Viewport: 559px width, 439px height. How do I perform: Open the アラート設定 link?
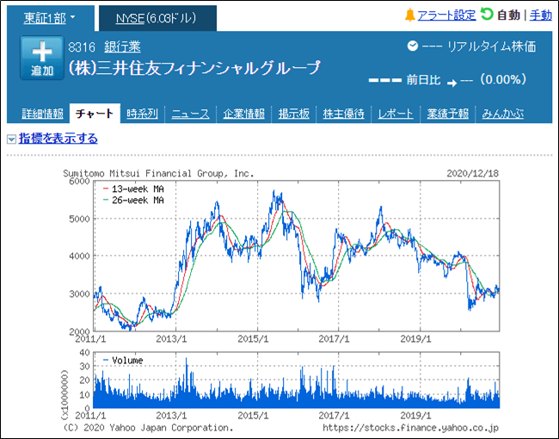click(x=446, y=15)
